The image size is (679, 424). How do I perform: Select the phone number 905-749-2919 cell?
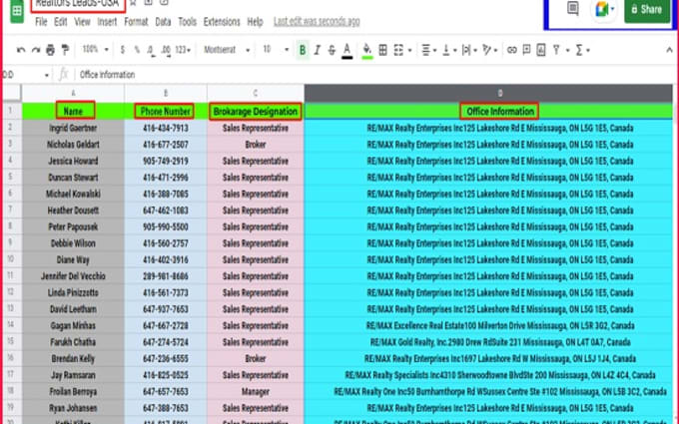pyautogui.click(x=166, y=161)
